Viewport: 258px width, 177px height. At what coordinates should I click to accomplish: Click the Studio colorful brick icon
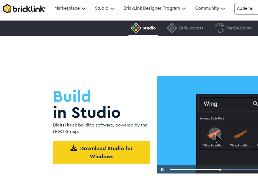(136, 28)
